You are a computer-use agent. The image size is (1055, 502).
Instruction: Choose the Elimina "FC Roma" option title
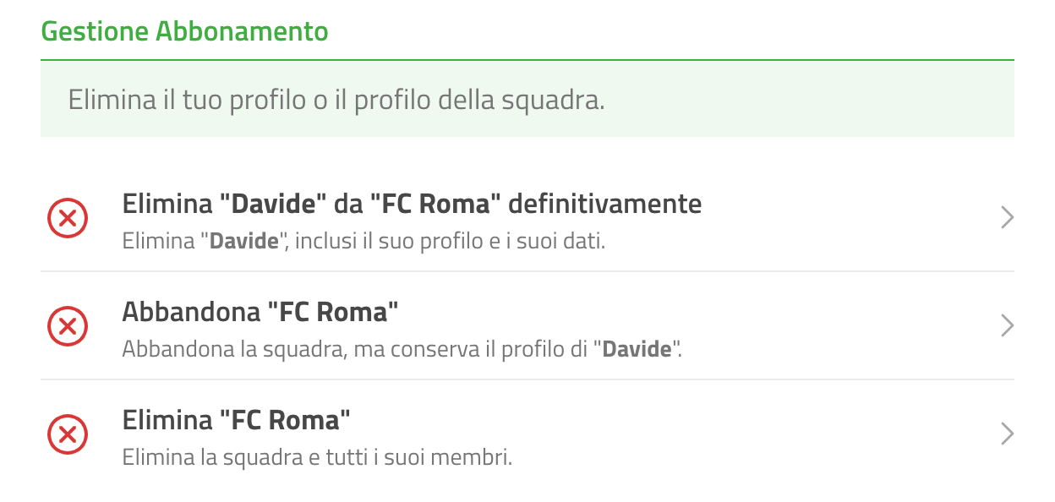tap(237, 420)
